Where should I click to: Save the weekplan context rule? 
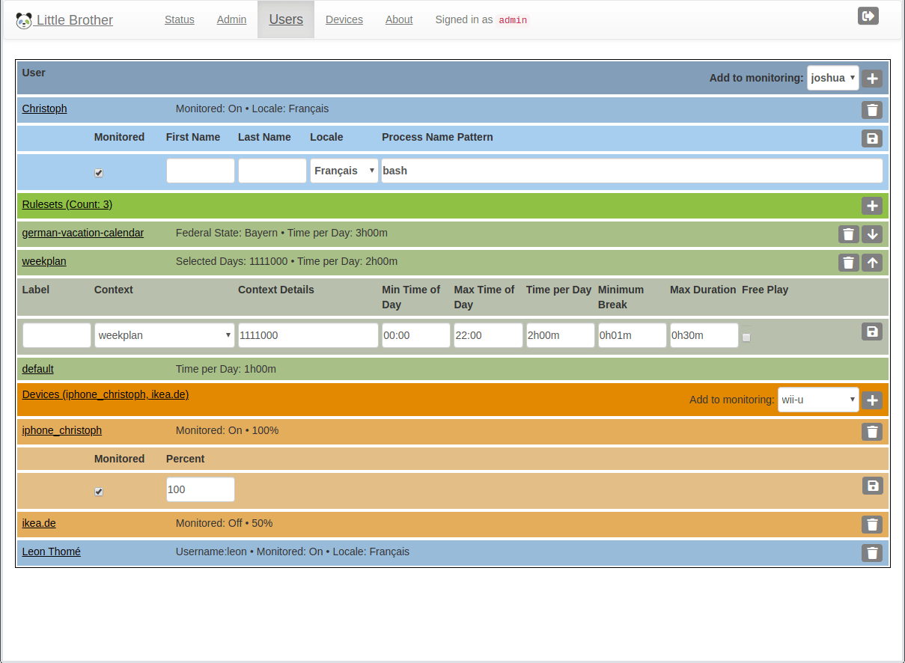click(871, 331)
